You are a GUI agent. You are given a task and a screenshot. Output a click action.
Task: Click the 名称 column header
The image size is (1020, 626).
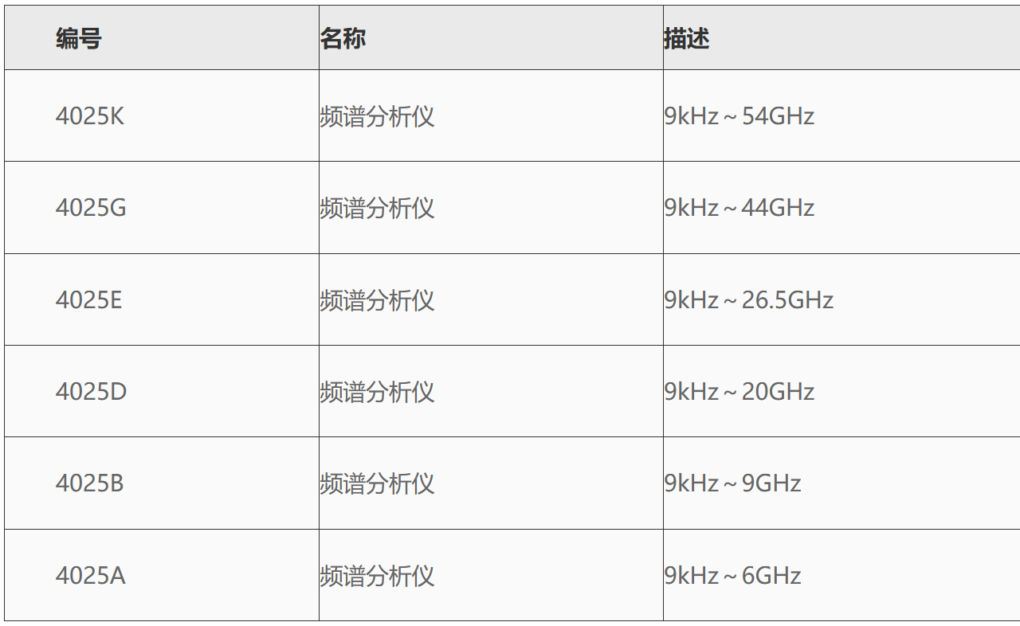tap(343, 38)
